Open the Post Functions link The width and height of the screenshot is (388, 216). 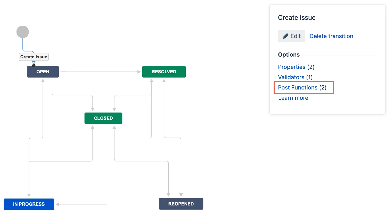[298, 87]
